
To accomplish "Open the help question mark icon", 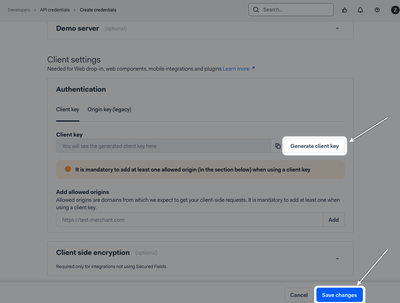I will 377,10.
